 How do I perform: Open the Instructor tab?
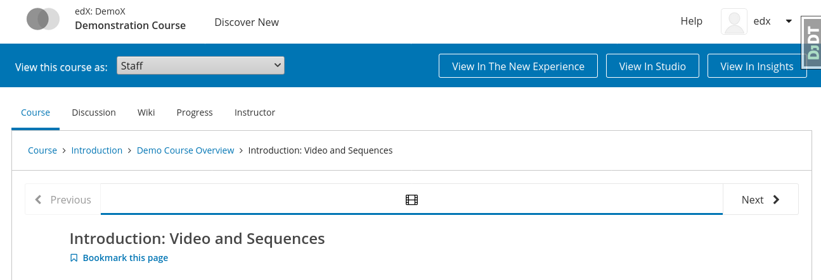point(255,113)
